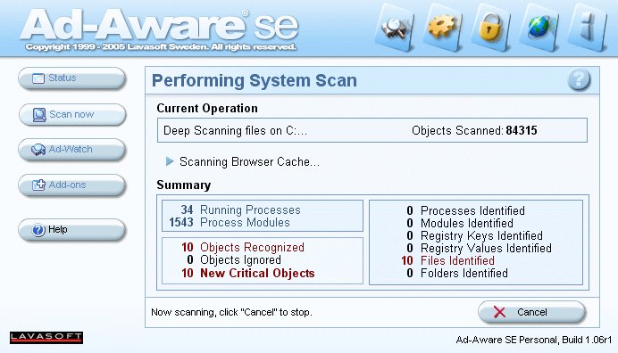Click the Objects Recognized count line
Image resolution: width=618 pixels, height=353 pixels.
coord(243,247)
